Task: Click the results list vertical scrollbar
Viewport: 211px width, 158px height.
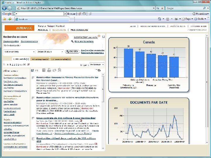Action: (103, 111)
